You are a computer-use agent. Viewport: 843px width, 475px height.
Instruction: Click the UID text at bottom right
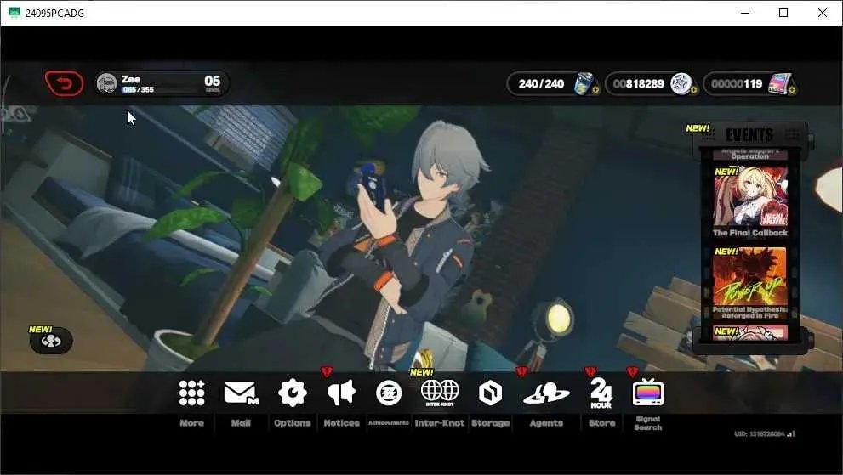coord(760,433)
